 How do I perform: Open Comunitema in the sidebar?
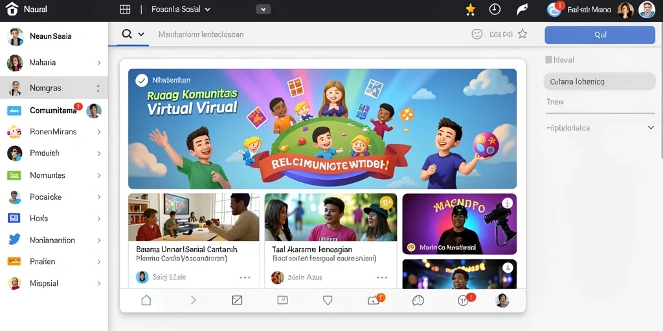pos(54,111)
